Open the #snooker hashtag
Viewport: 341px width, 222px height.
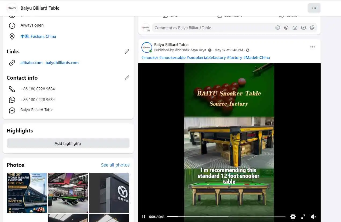point(150,58)
